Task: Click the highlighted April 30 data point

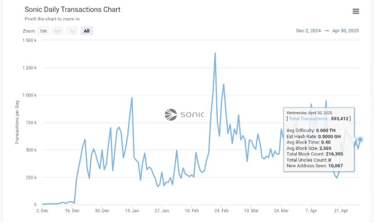Action: pos(360,140)
